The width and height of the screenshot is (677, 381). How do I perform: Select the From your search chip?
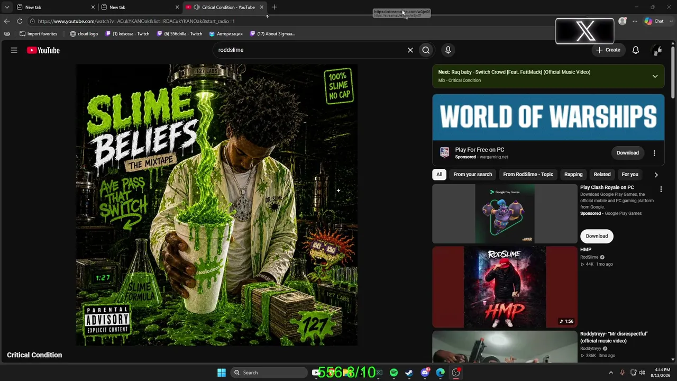click(x=473, y=174)
